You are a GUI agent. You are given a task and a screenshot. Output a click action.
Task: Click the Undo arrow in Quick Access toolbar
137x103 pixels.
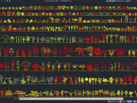(2, 1)
